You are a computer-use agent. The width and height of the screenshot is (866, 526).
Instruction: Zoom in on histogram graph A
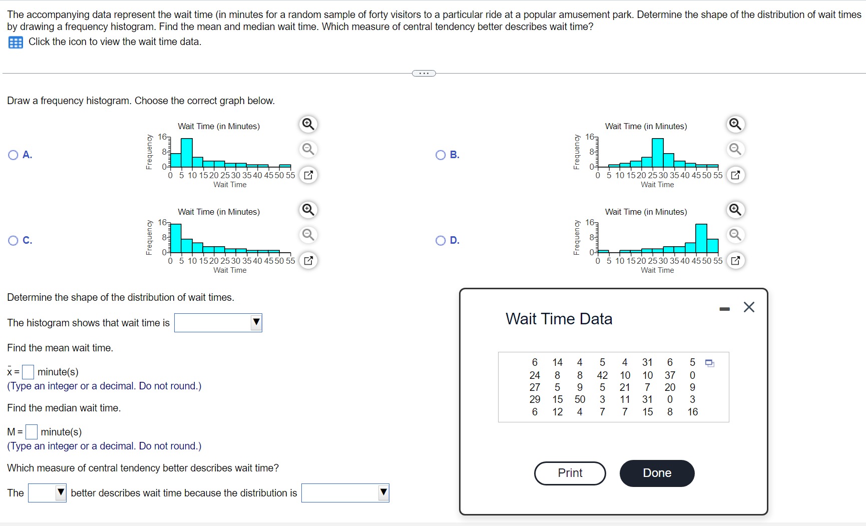pos(308,124)
